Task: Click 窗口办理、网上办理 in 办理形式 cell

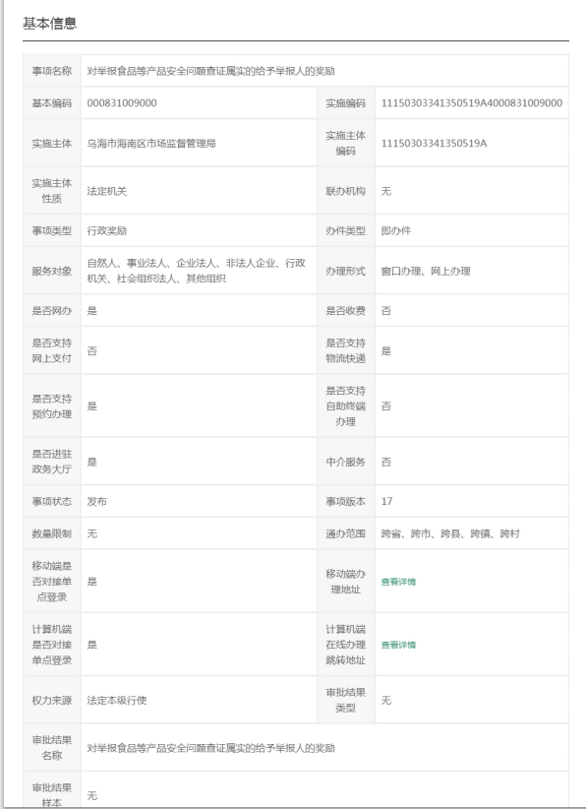Action: point(426,271)
